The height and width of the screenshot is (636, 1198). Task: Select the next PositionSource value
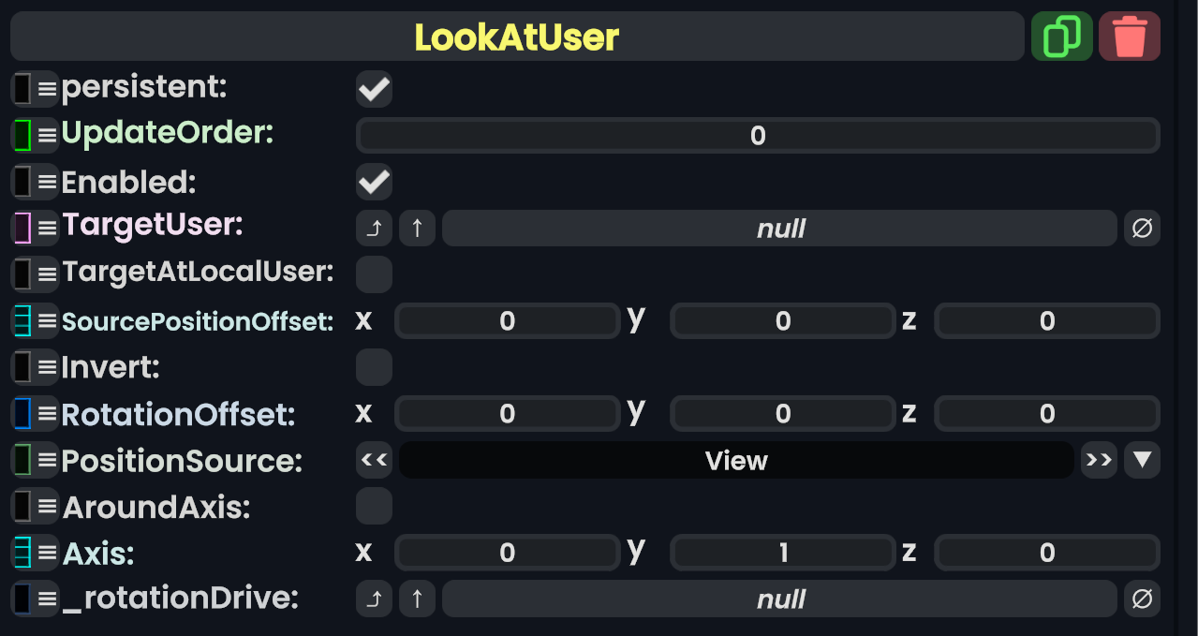click(1099, 460)
